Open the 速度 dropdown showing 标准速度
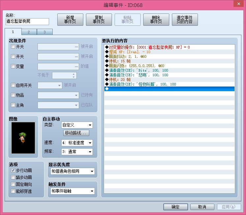Screen dimensions: 246x215 point(77,143)
